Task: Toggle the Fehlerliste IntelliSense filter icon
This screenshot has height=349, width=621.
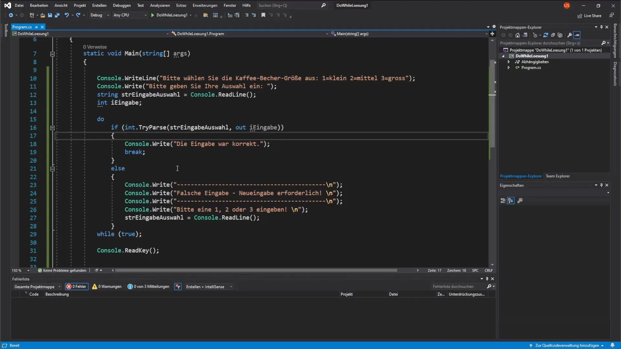Action: (x=178, y=287)
